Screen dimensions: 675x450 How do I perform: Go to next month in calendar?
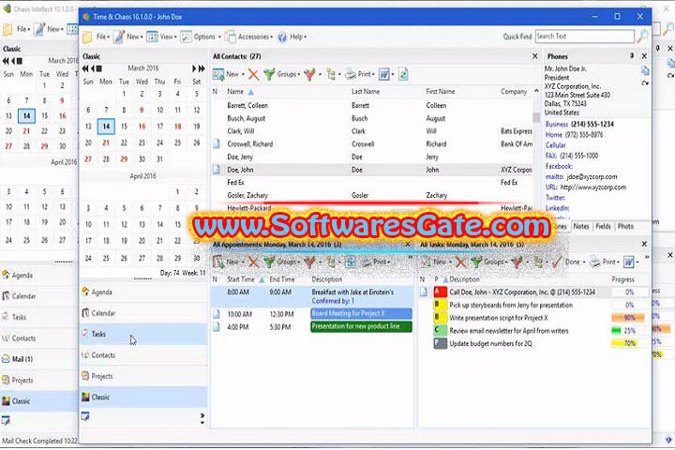point(194,68)
